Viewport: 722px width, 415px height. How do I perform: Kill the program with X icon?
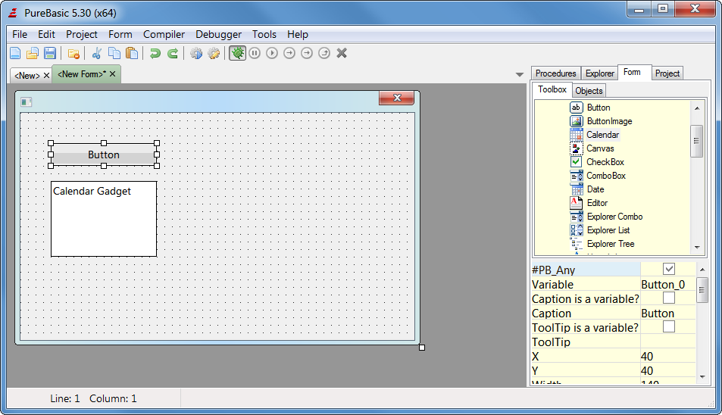pyautogui.click(x=342, y=53)
